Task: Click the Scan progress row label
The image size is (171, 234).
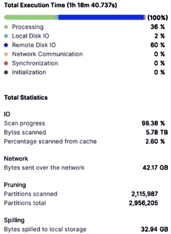Action: 24,124
